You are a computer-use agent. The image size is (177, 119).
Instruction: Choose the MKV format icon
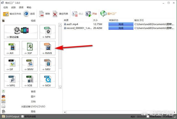coord(47,64)
